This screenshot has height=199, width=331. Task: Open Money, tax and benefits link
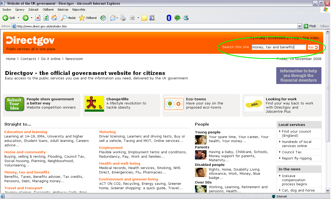point(27,172)
